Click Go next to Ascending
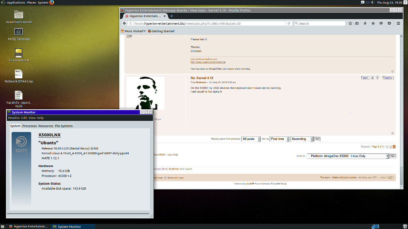This screenshot has width=408, height=229. (317, 139)
